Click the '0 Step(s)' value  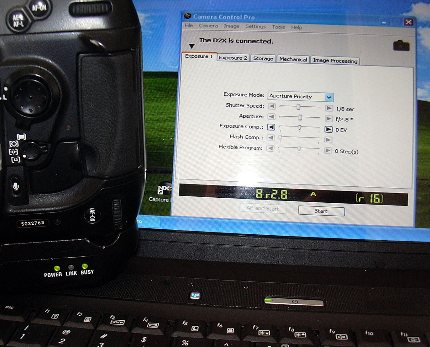point(347,151)
